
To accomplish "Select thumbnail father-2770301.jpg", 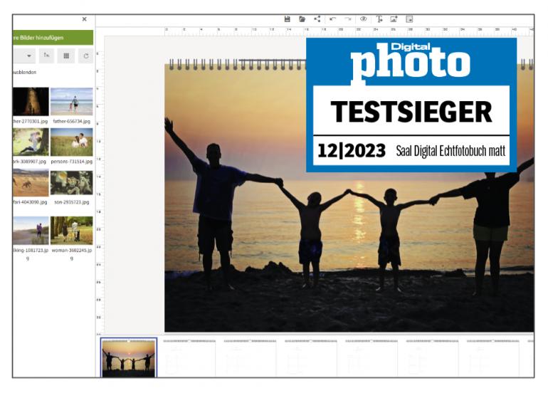I will coord(31,101).
